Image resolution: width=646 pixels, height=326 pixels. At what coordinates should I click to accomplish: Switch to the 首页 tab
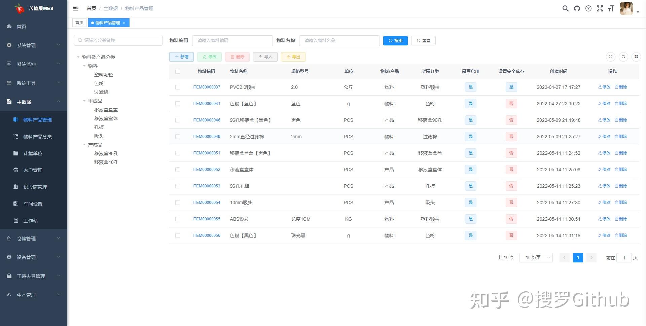point(79,23)
